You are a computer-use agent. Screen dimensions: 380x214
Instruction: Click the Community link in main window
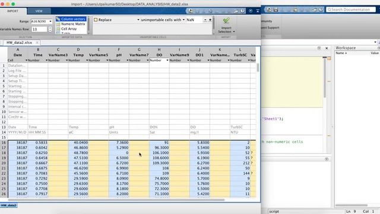coord(267,21)
